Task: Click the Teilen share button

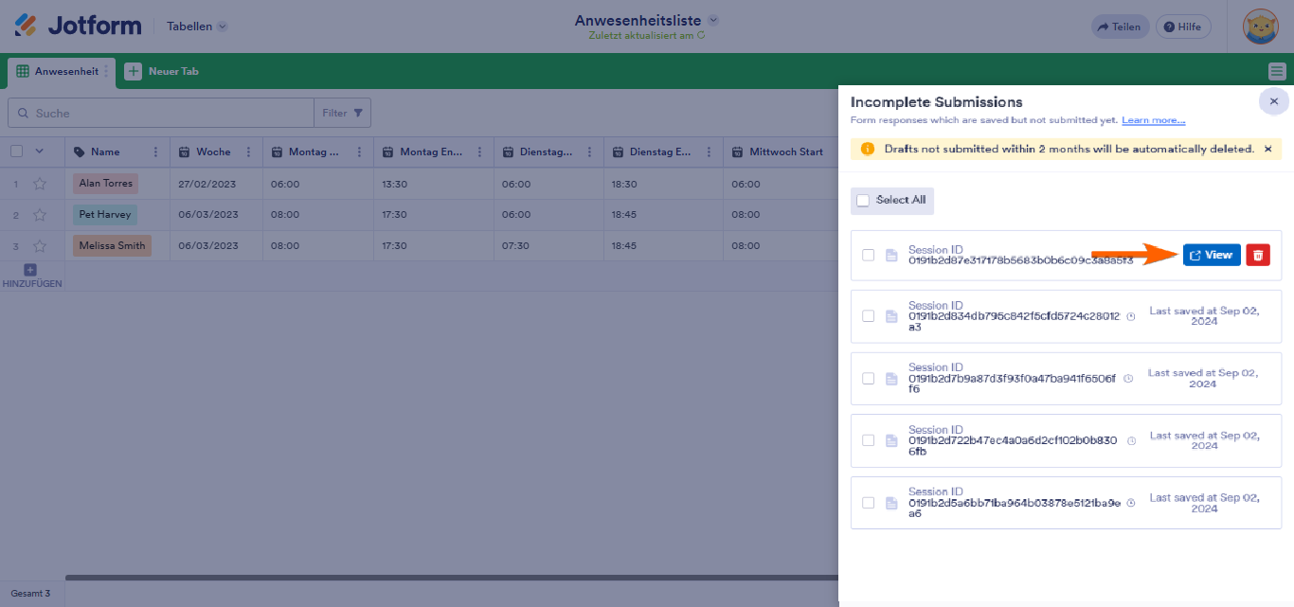Action: click(x=1120, y=27)
